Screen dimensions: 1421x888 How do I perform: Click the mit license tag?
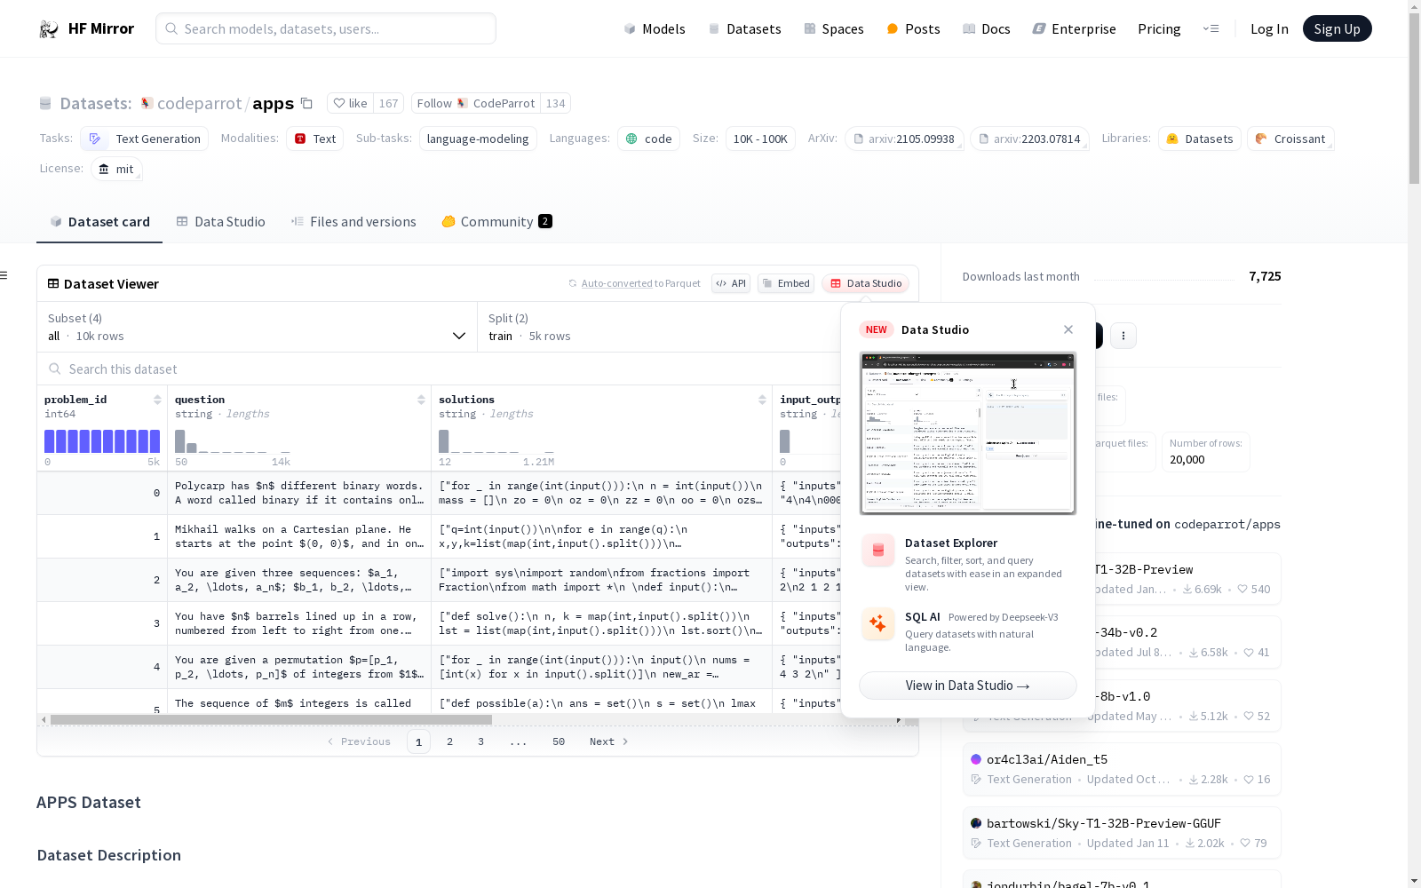[116, 169]
